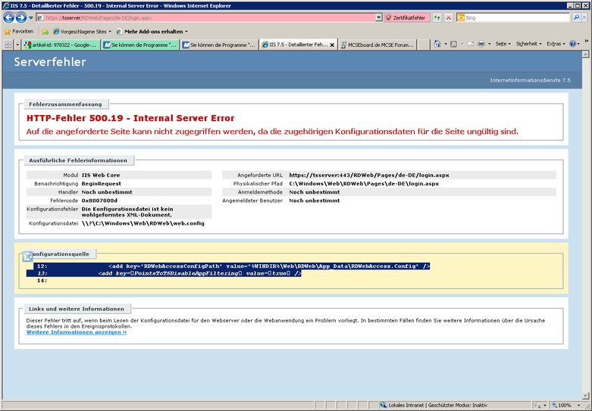Start search with the magnifier icon

[x=576, y=17]
